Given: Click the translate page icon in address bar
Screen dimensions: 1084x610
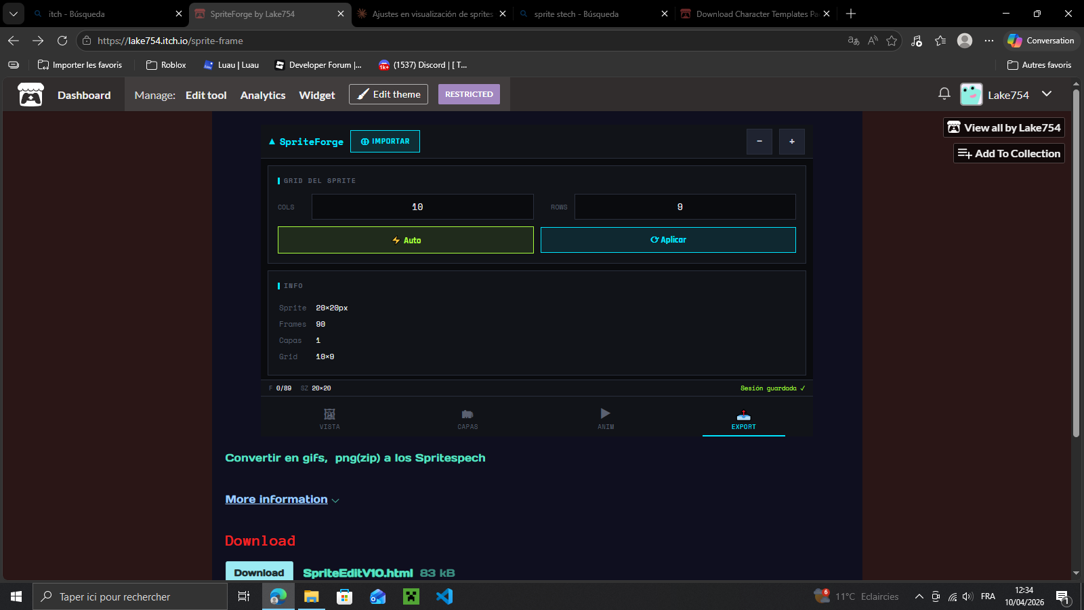Looking at the screenshot, I should [854, 41].
